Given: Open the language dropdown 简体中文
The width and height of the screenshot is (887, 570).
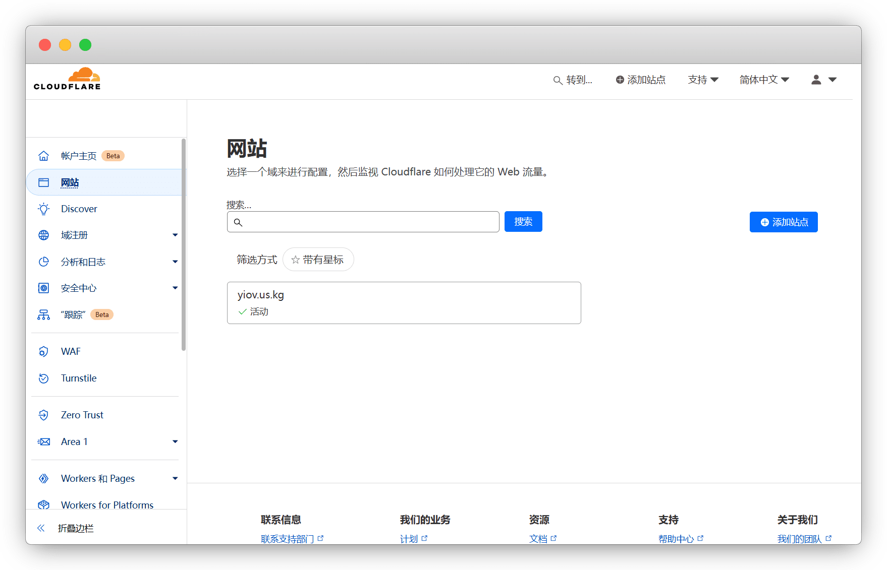Looking at the screenshot, I should click(x=764, y=80).
